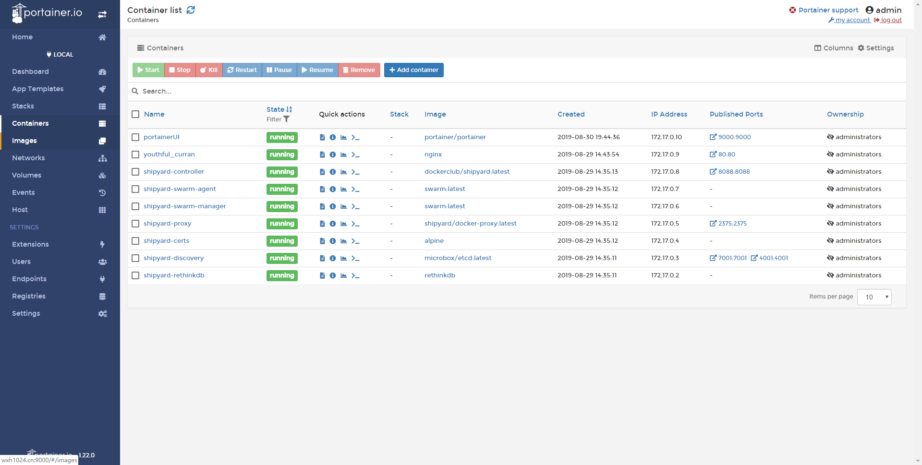Screen dimensions: 922x465
Task: Open published port 9000:9000 link
Action: pyautogui.click(x=730, y=137)
